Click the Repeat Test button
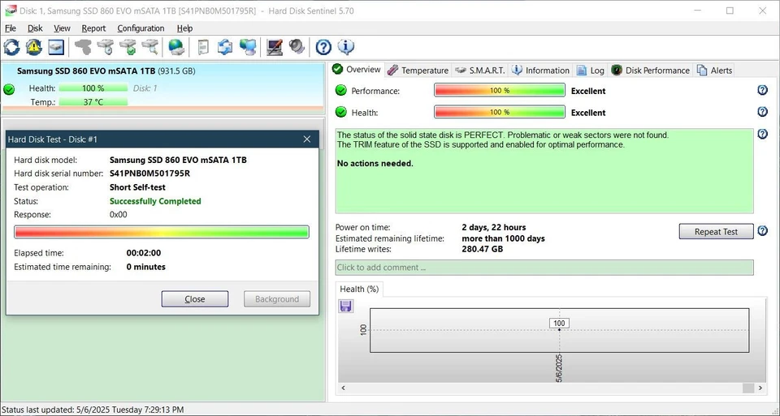 [x=716, y=231]
